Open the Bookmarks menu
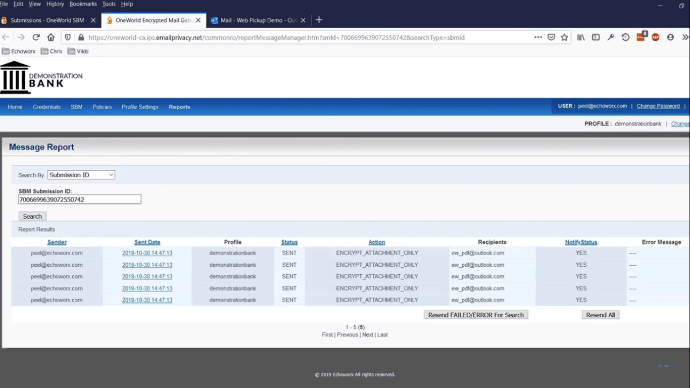Screen dimensions: 690x388 [82, 4]
